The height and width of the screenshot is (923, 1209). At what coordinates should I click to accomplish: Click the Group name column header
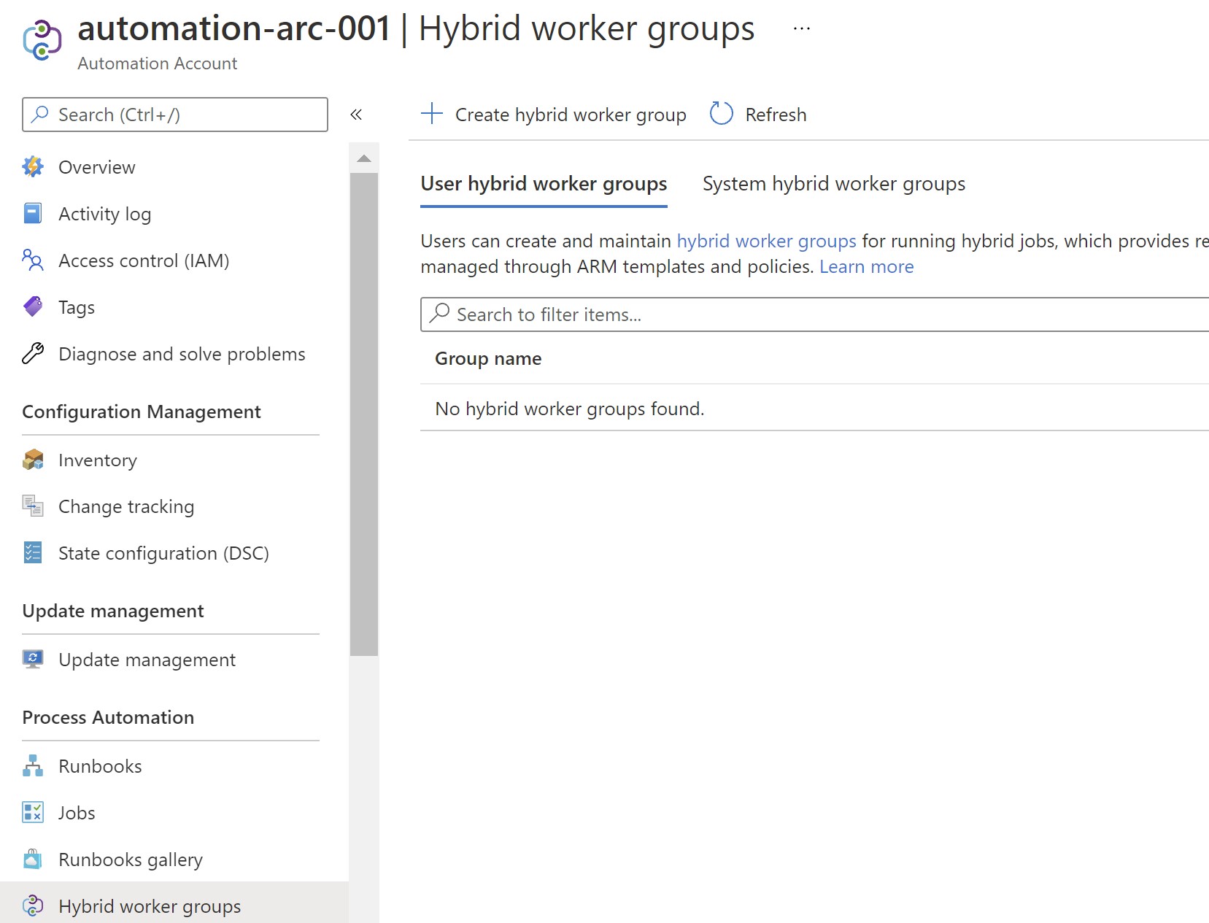point(488,358)
